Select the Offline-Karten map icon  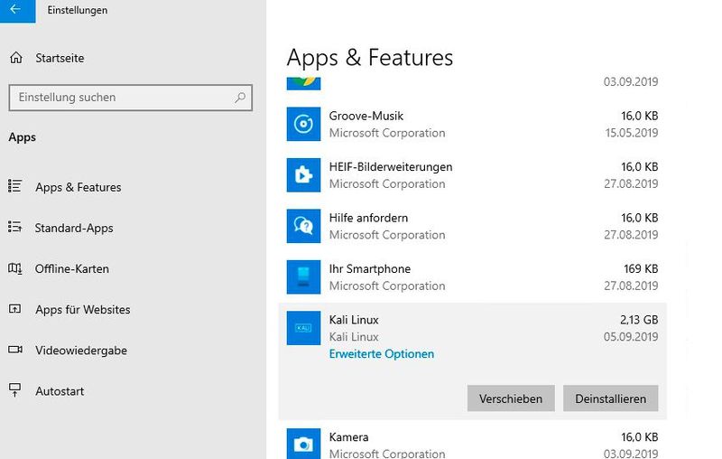pyautogui.click(x=14, y=268)
